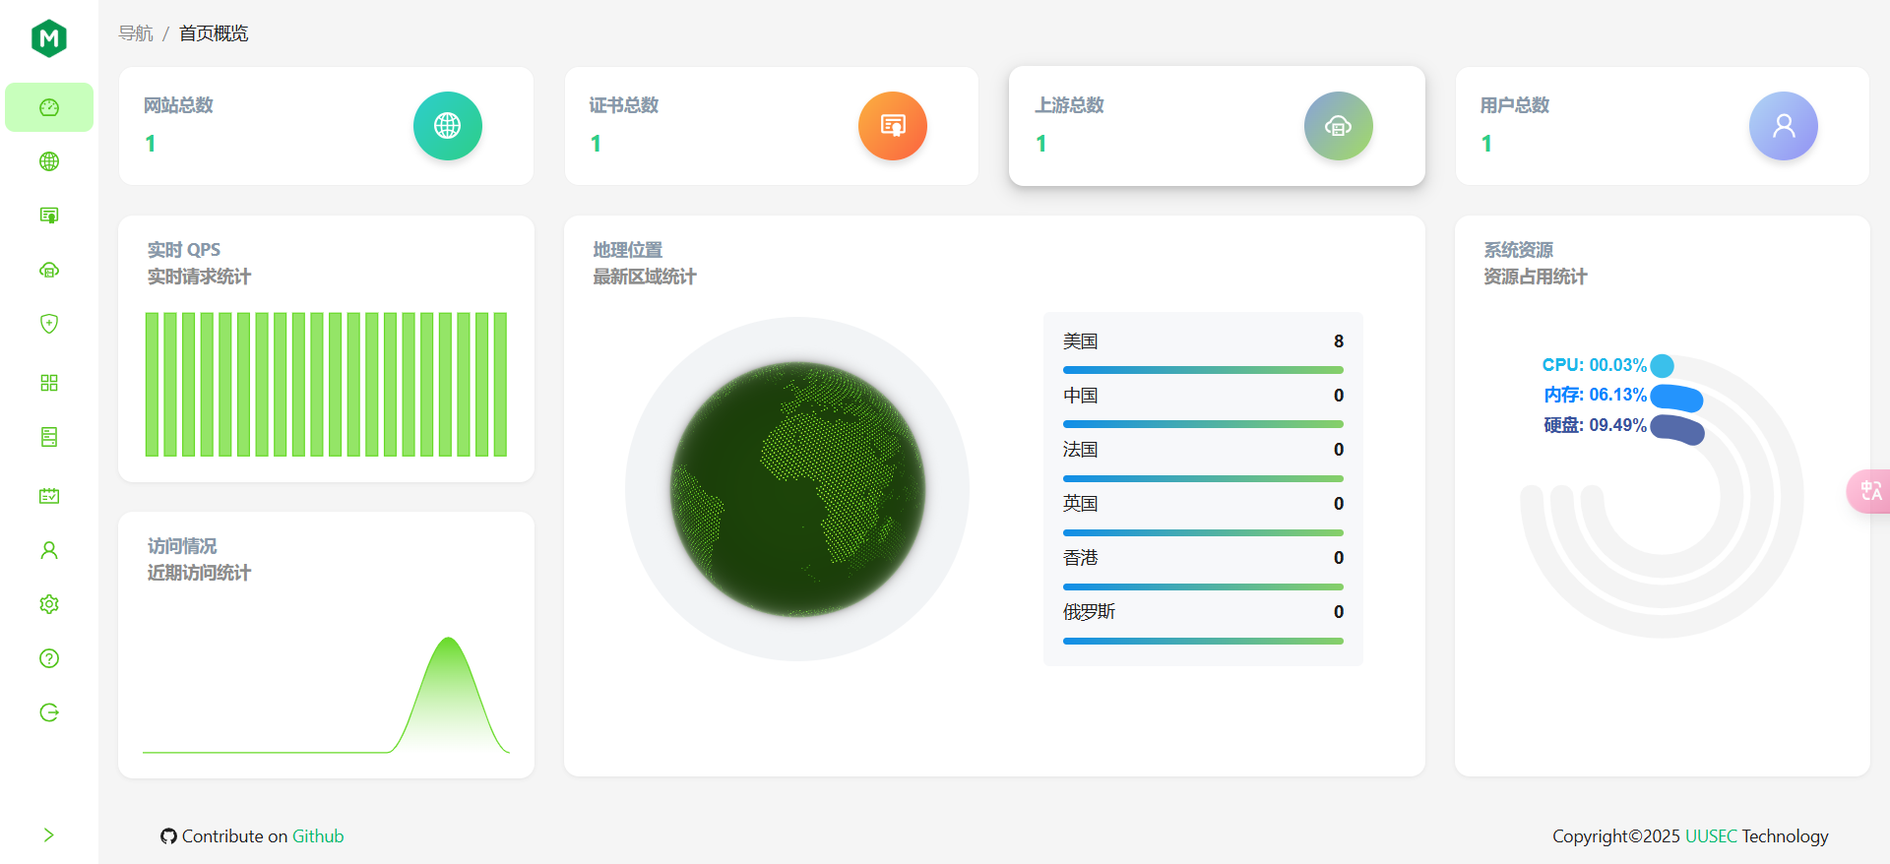The image size is (1890, 864).
Task: Click the pink translate floating button
Action: tap(1869, 491)
